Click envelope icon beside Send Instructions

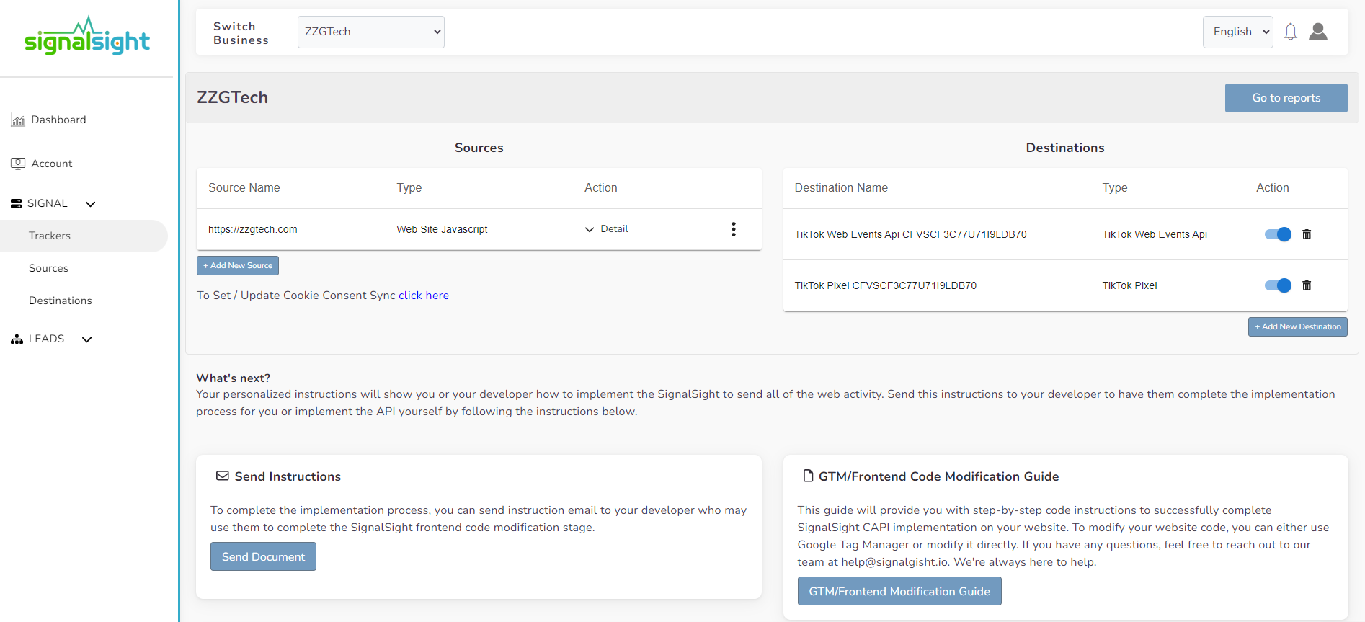tap(223, 476)
